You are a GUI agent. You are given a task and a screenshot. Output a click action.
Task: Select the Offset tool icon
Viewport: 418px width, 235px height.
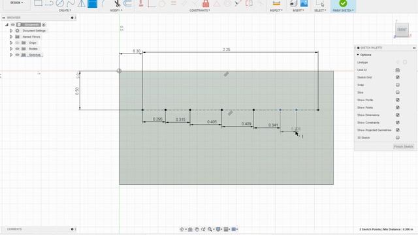[x=128, y=3]
